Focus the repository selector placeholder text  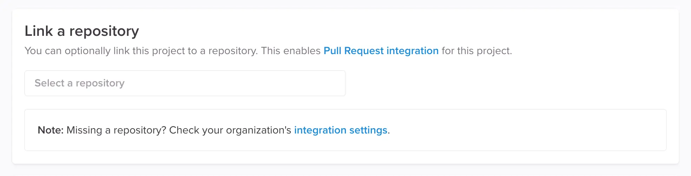pyautogui.click(x=80, y=83)
